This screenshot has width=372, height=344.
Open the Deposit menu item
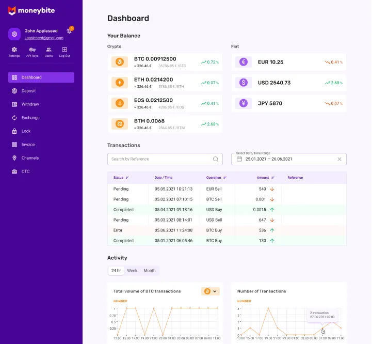pos(28,91)
